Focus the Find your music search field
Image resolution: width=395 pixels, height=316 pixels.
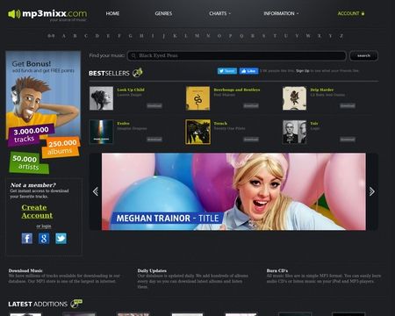237,55
